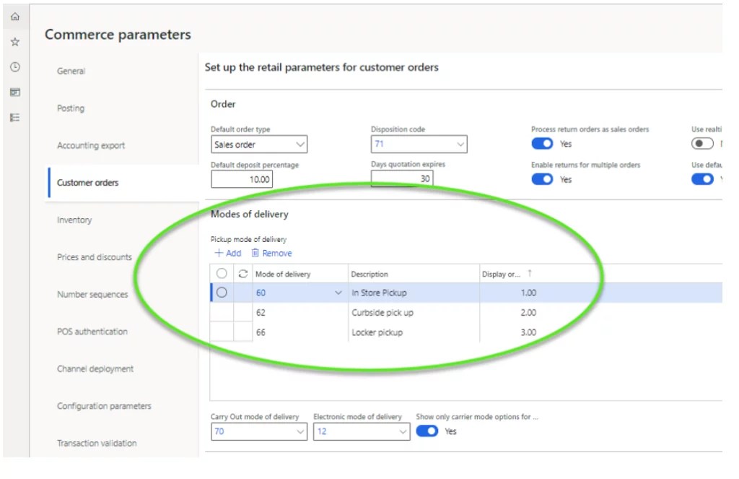Click the Add plus icon above the grid
This screenshot has width=739, height=479.
(227, 253)
